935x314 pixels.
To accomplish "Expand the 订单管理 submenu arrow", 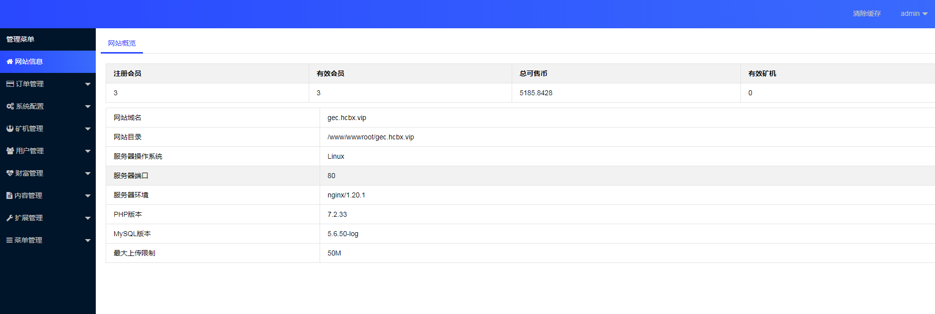I will point(88,84).
